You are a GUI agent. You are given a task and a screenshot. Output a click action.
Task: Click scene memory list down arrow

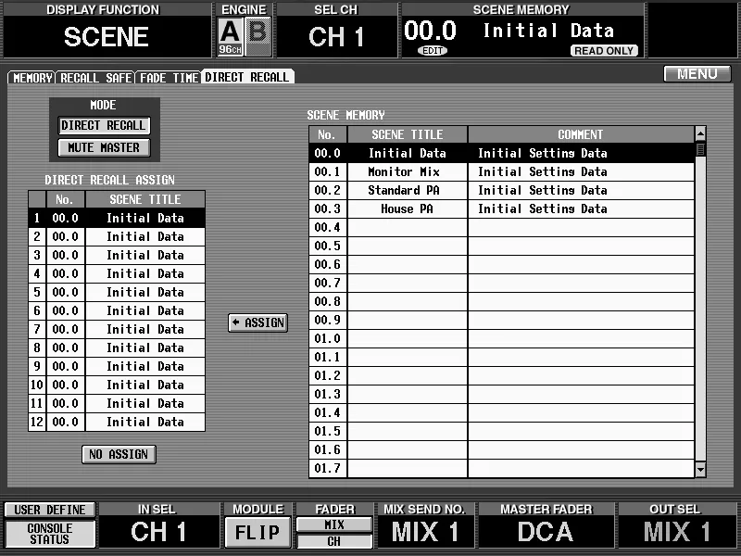point(700,470)
